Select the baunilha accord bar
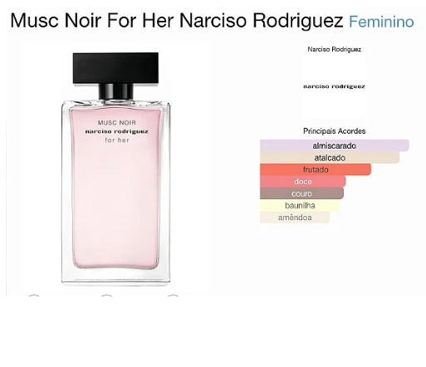 tap(300, 205)
